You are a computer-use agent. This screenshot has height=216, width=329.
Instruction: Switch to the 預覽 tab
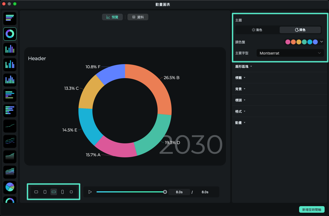(112, 17)
